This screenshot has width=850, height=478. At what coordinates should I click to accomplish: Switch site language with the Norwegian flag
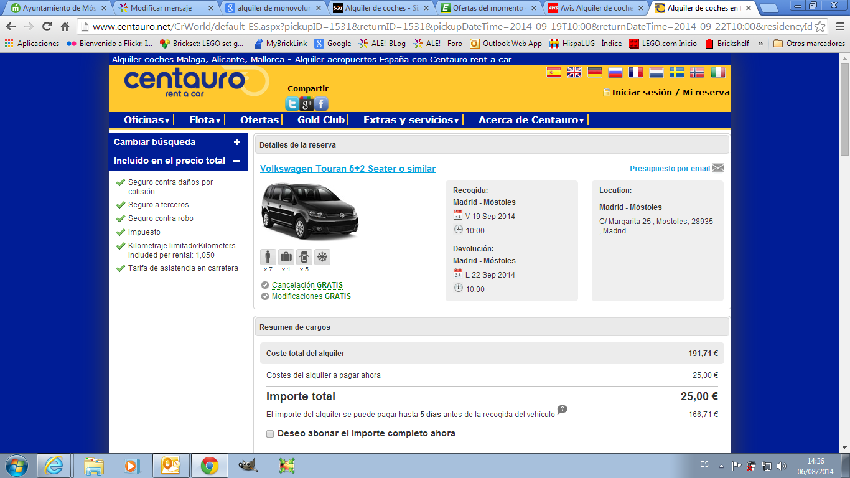(698, 72)
